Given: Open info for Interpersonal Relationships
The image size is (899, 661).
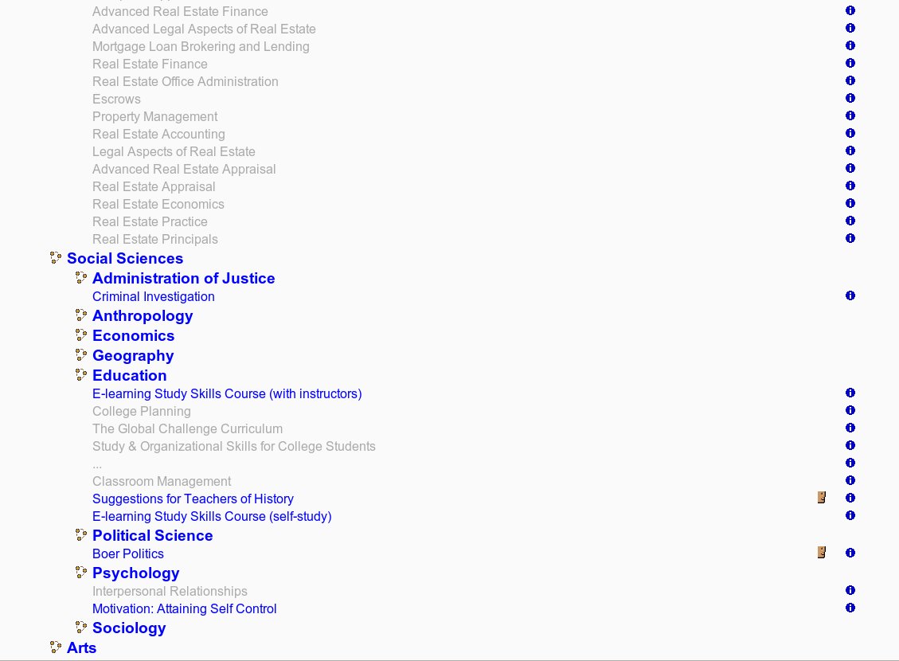Looking at the screenshot, I should [850, 590].
